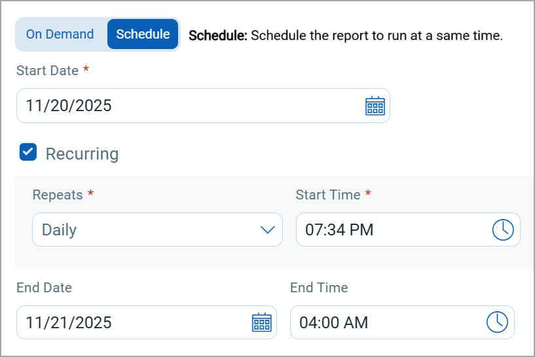Click the Start Date field label
Screen dimensions: 535x357
48,71
